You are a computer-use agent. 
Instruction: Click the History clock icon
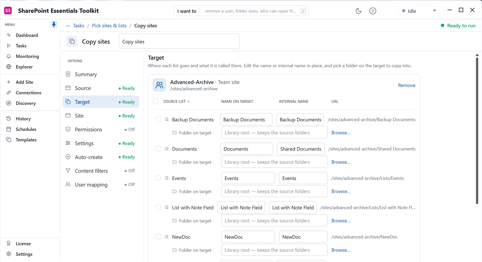[x=9, y=119]
